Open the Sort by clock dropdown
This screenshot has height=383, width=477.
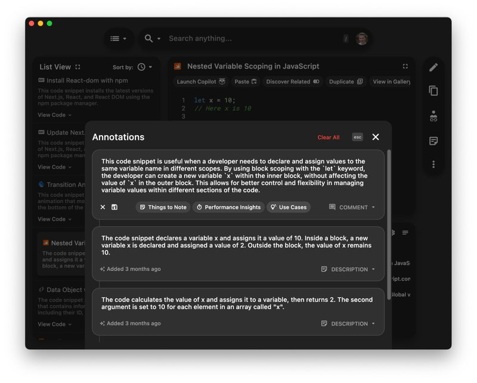point(145,67)
